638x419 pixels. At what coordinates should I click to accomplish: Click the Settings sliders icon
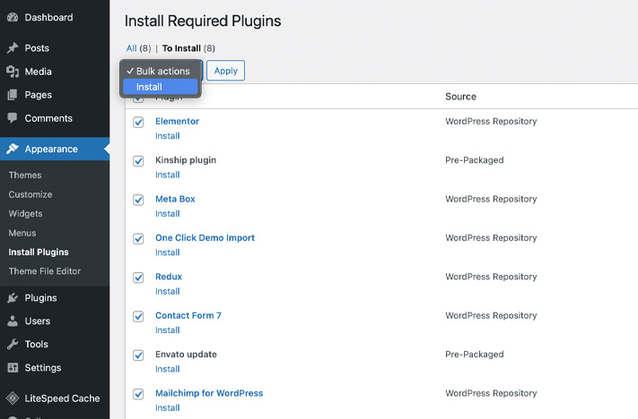(x=13, y=367)
